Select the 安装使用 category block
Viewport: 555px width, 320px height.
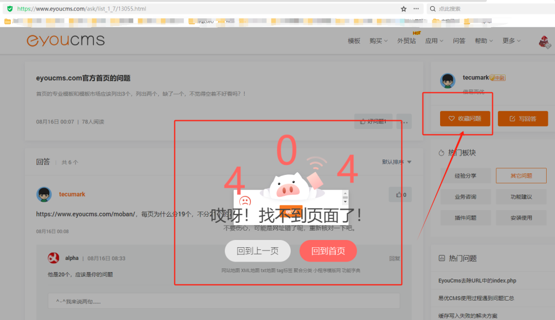(x=521, y=218)
